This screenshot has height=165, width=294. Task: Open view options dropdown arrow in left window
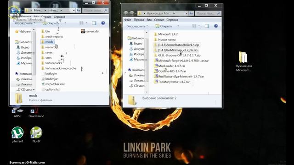point(86,23)
